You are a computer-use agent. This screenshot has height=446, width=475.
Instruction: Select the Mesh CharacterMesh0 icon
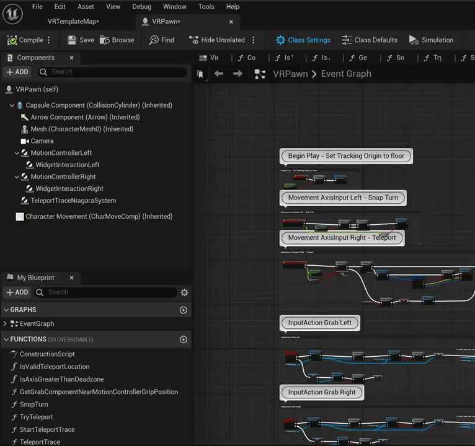point(24,129)
